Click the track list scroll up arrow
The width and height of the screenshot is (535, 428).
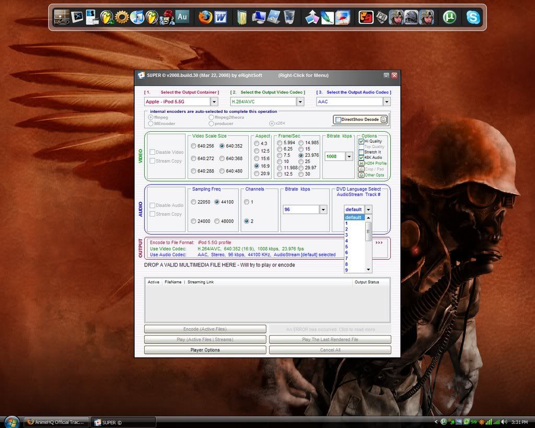(x=368, y=218)
